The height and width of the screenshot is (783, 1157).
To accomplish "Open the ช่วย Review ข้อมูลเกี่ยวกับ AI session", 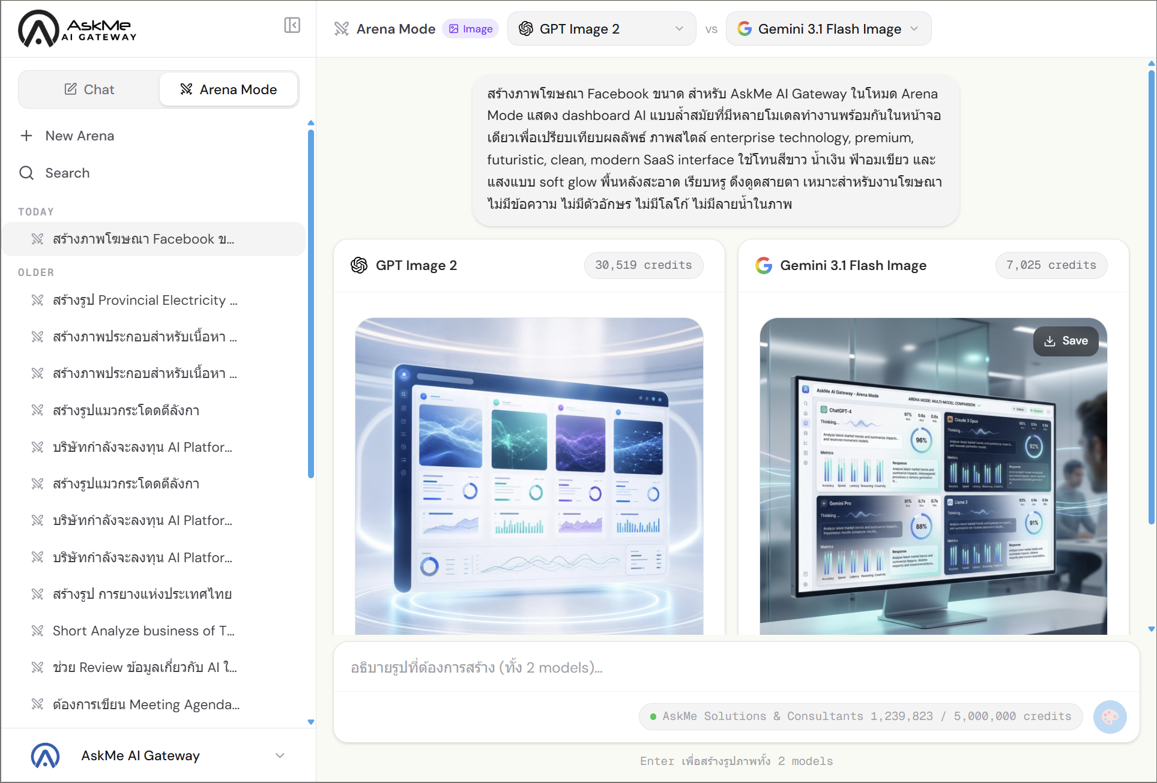I will [154, 667].
